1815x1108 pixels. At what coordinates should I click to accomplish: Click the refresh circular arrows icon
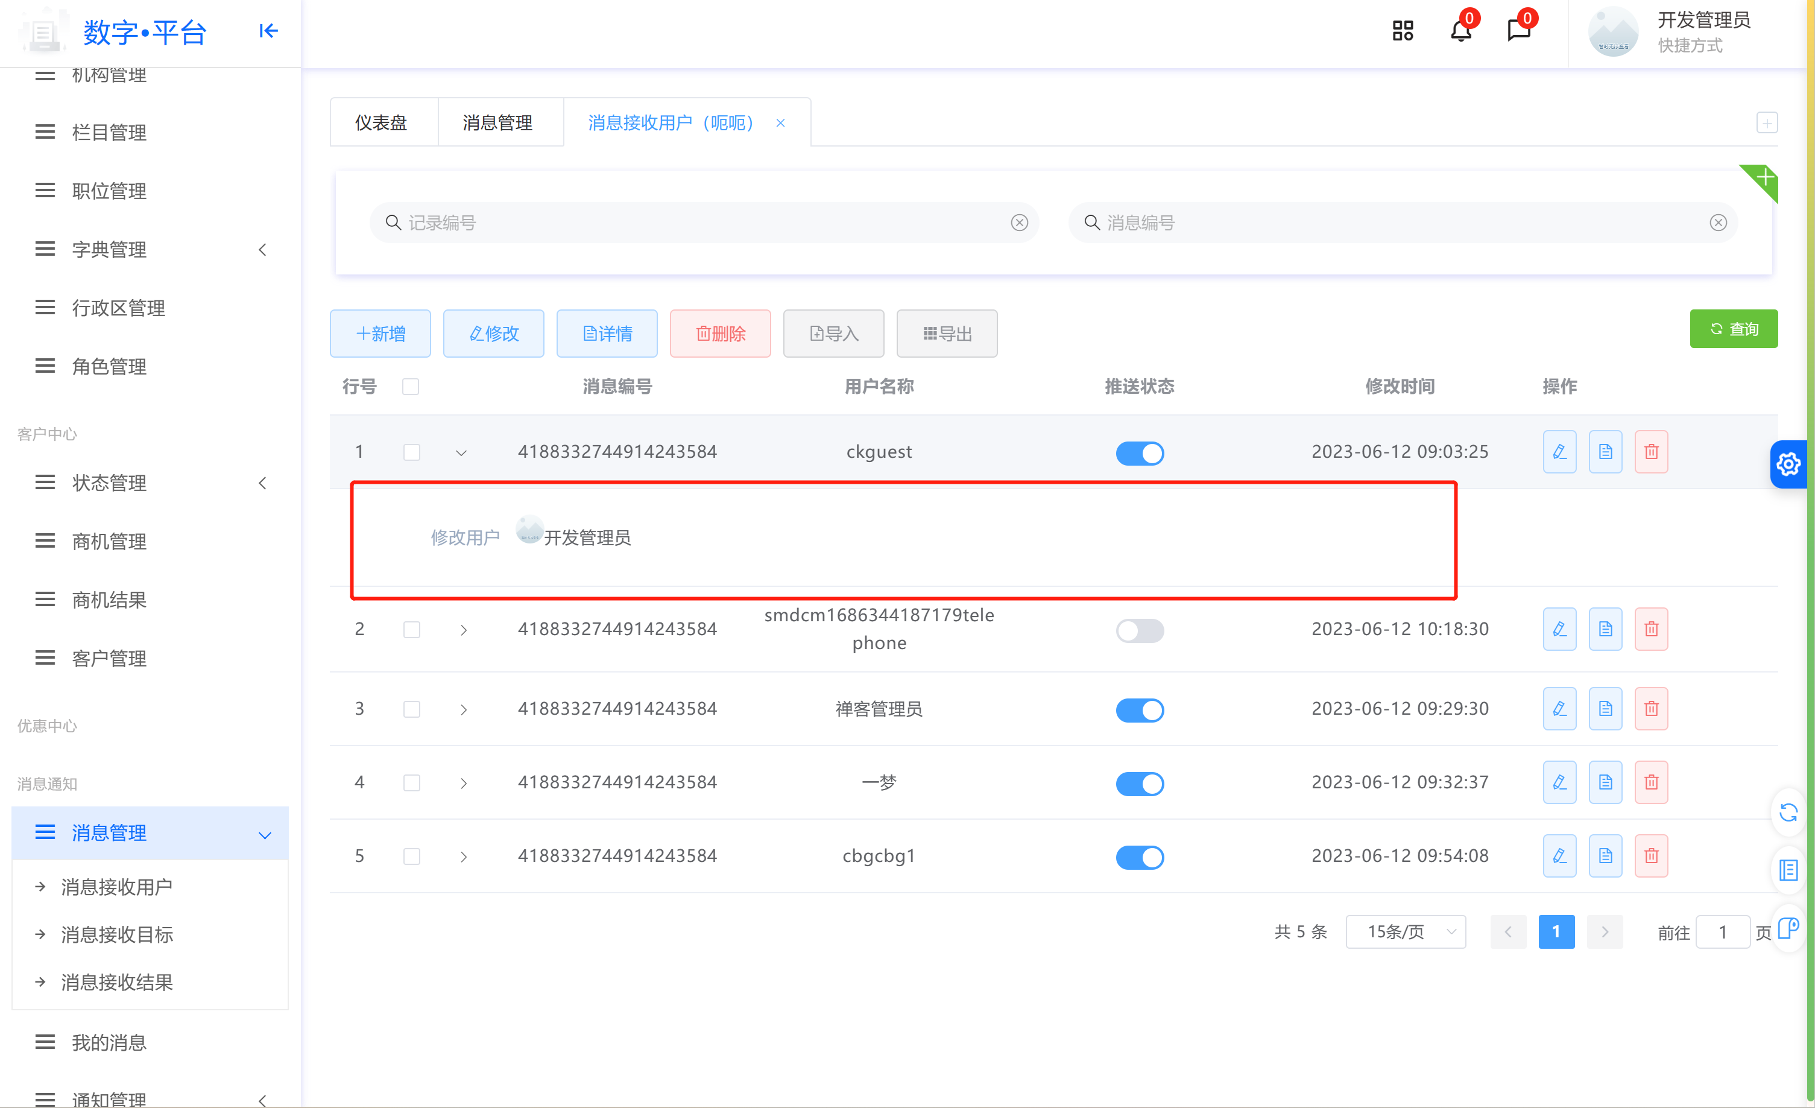click(x=1788, y=812)
